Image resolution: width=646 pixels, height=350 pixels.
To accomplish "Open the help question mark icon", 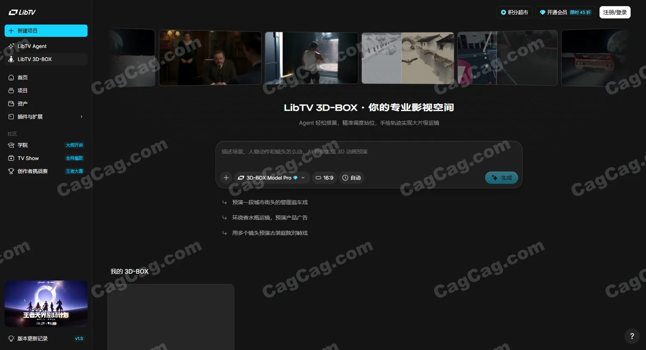I will click(x=632, y=336).
